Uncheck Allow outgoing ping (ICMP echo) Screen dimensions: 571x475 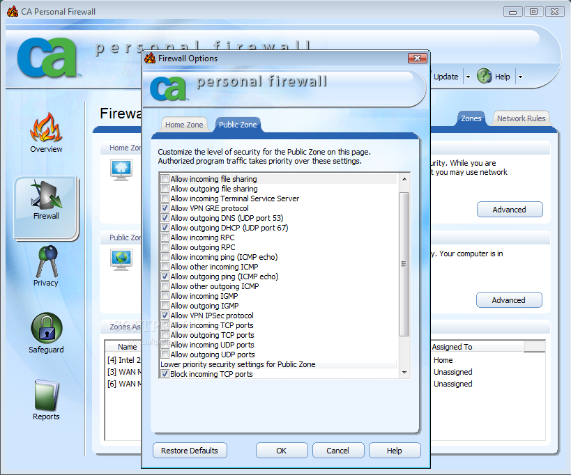click(165, 277)
